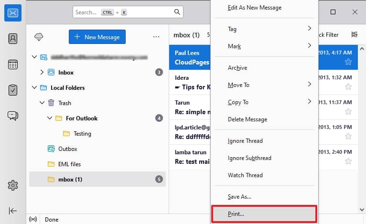Expand the Inbox folder
This screenshot has width=366, height=224.
click(x=42, y=72)
